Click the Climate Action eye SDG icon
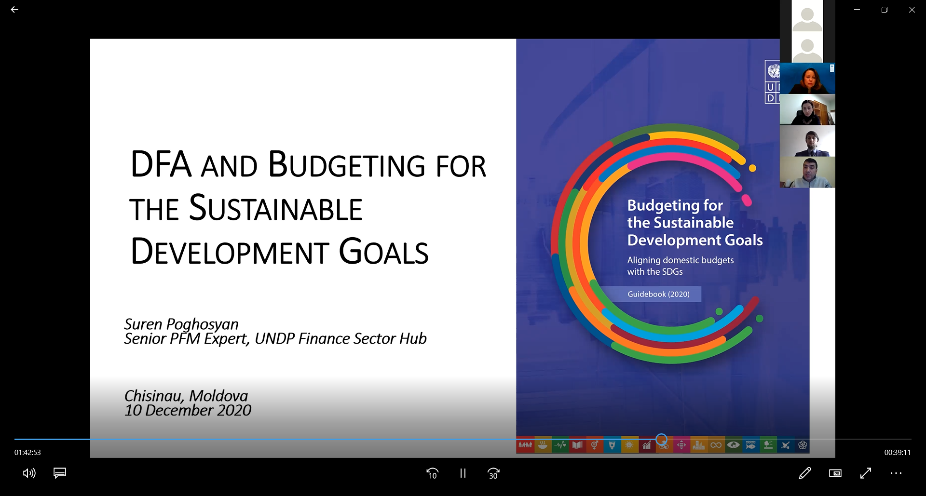 click(734, 445)
